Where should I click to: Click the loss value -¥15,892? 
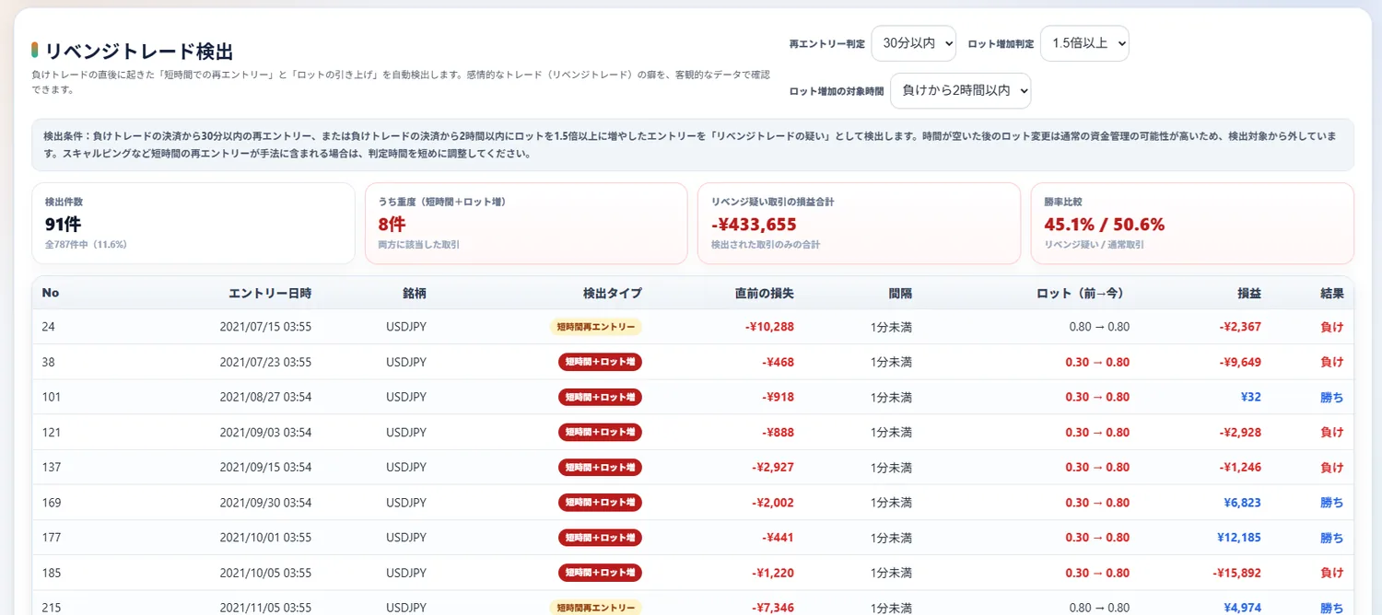tap(1237, 573)
